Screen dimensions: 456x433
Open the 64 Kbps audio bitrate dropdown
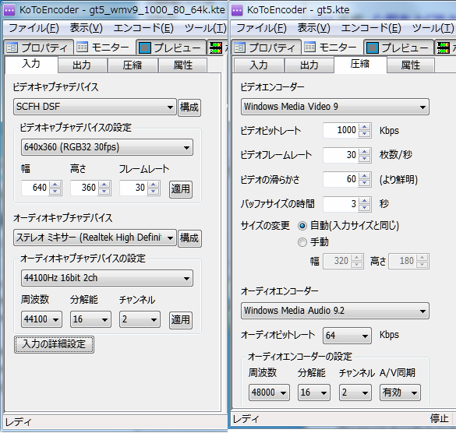coord(347,336)
